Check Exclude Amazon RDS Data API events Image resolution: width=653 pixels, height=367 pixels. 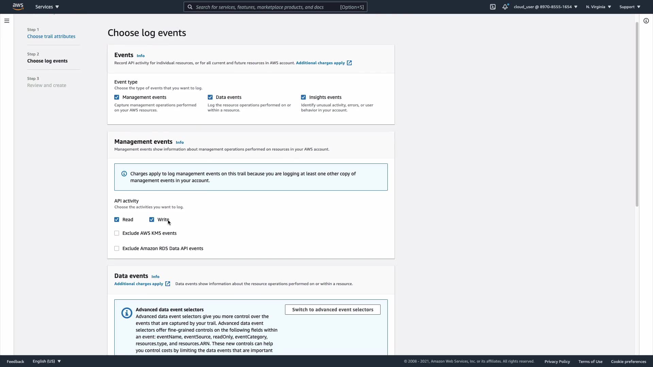[x=117, y=248]
